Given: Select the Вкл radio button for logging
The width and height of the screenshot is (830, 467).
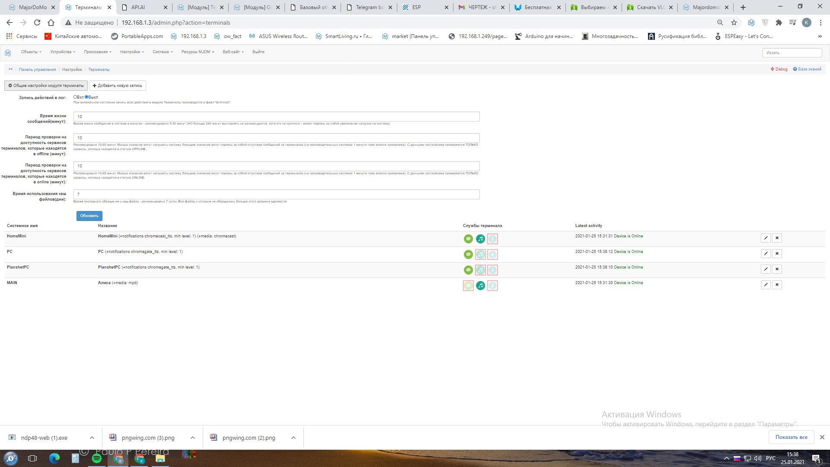Looking at the screenshot, I should (x=75, y=97).
